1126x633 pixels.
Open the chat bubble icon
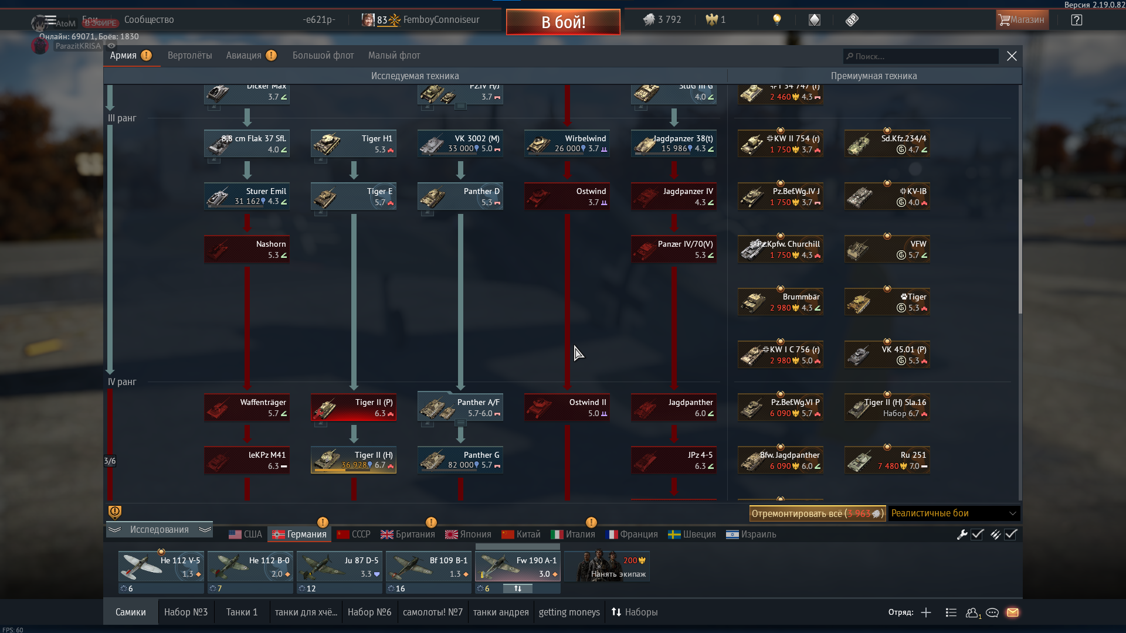(992, 612)
